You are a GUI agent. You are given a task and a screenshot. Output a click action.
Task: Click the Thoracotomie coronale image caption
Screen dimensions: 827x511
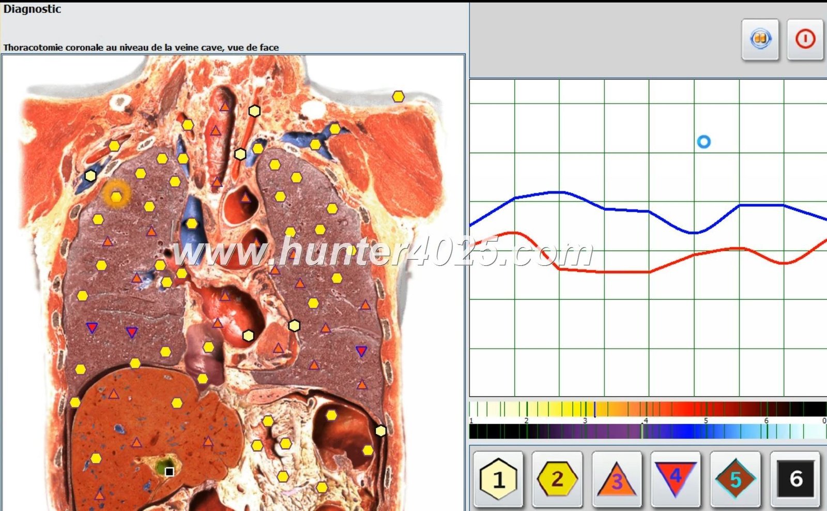click(141, 48)
